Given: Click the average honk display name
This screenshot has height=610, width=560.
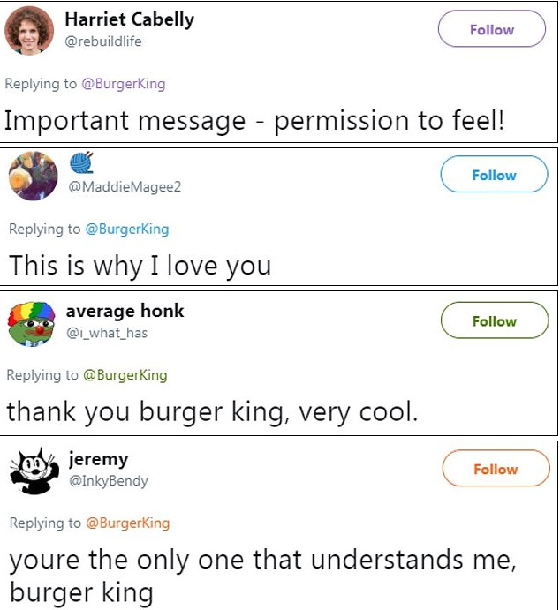Looking at the screenshot, I should coord(125,311).
